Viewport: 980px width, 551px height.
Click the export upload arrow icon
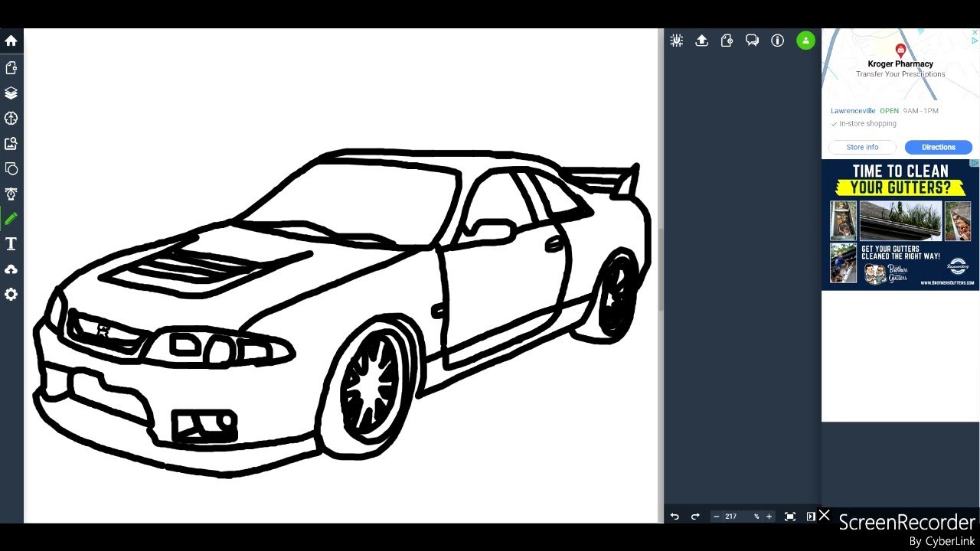click(x=701, y=41)
